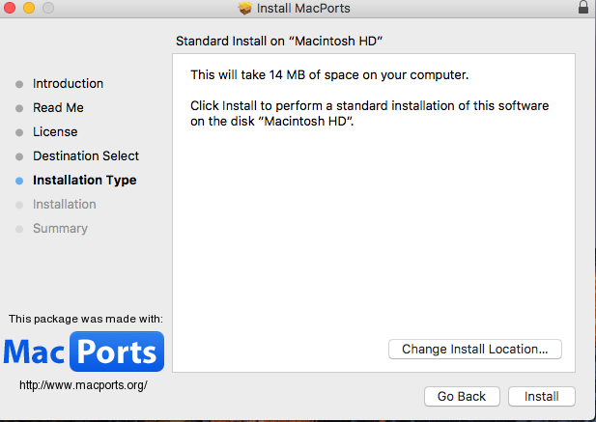Select the Read Me step in sidebar

58,107
